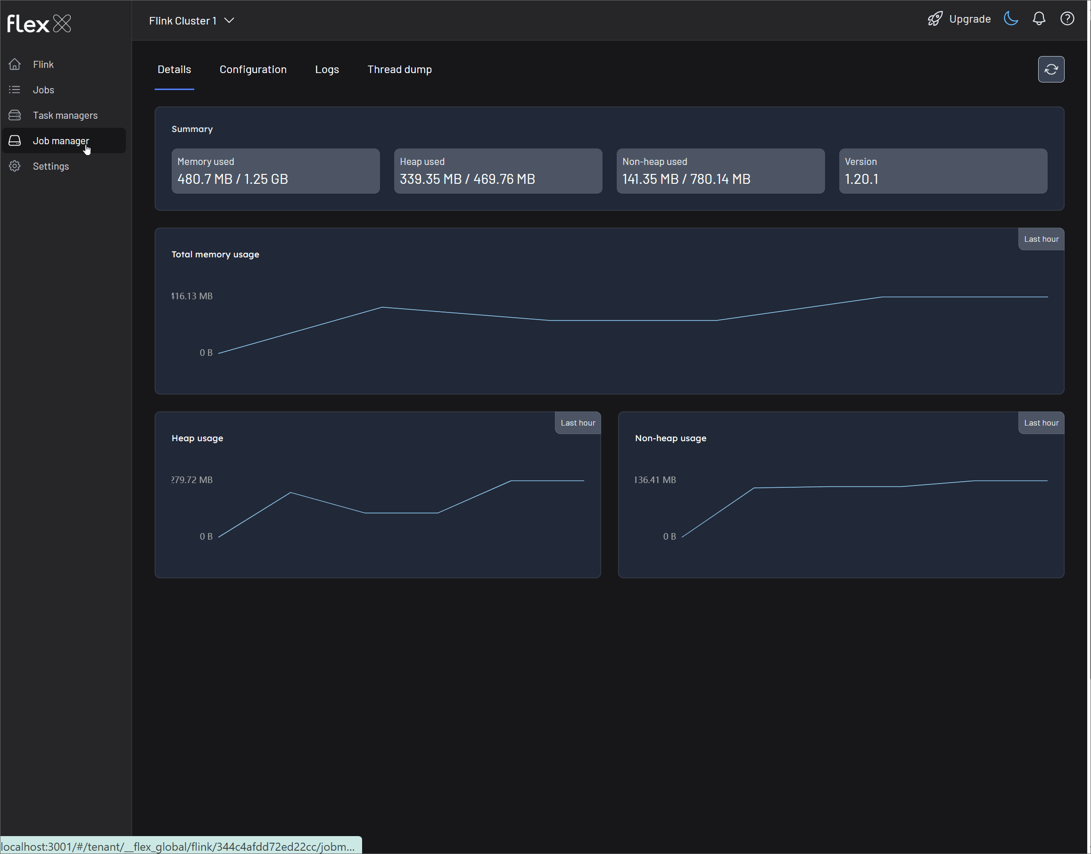The image size is (1091, 854).
Task: Open the Flink Cluster 1 selector
Action: (191, 20)
